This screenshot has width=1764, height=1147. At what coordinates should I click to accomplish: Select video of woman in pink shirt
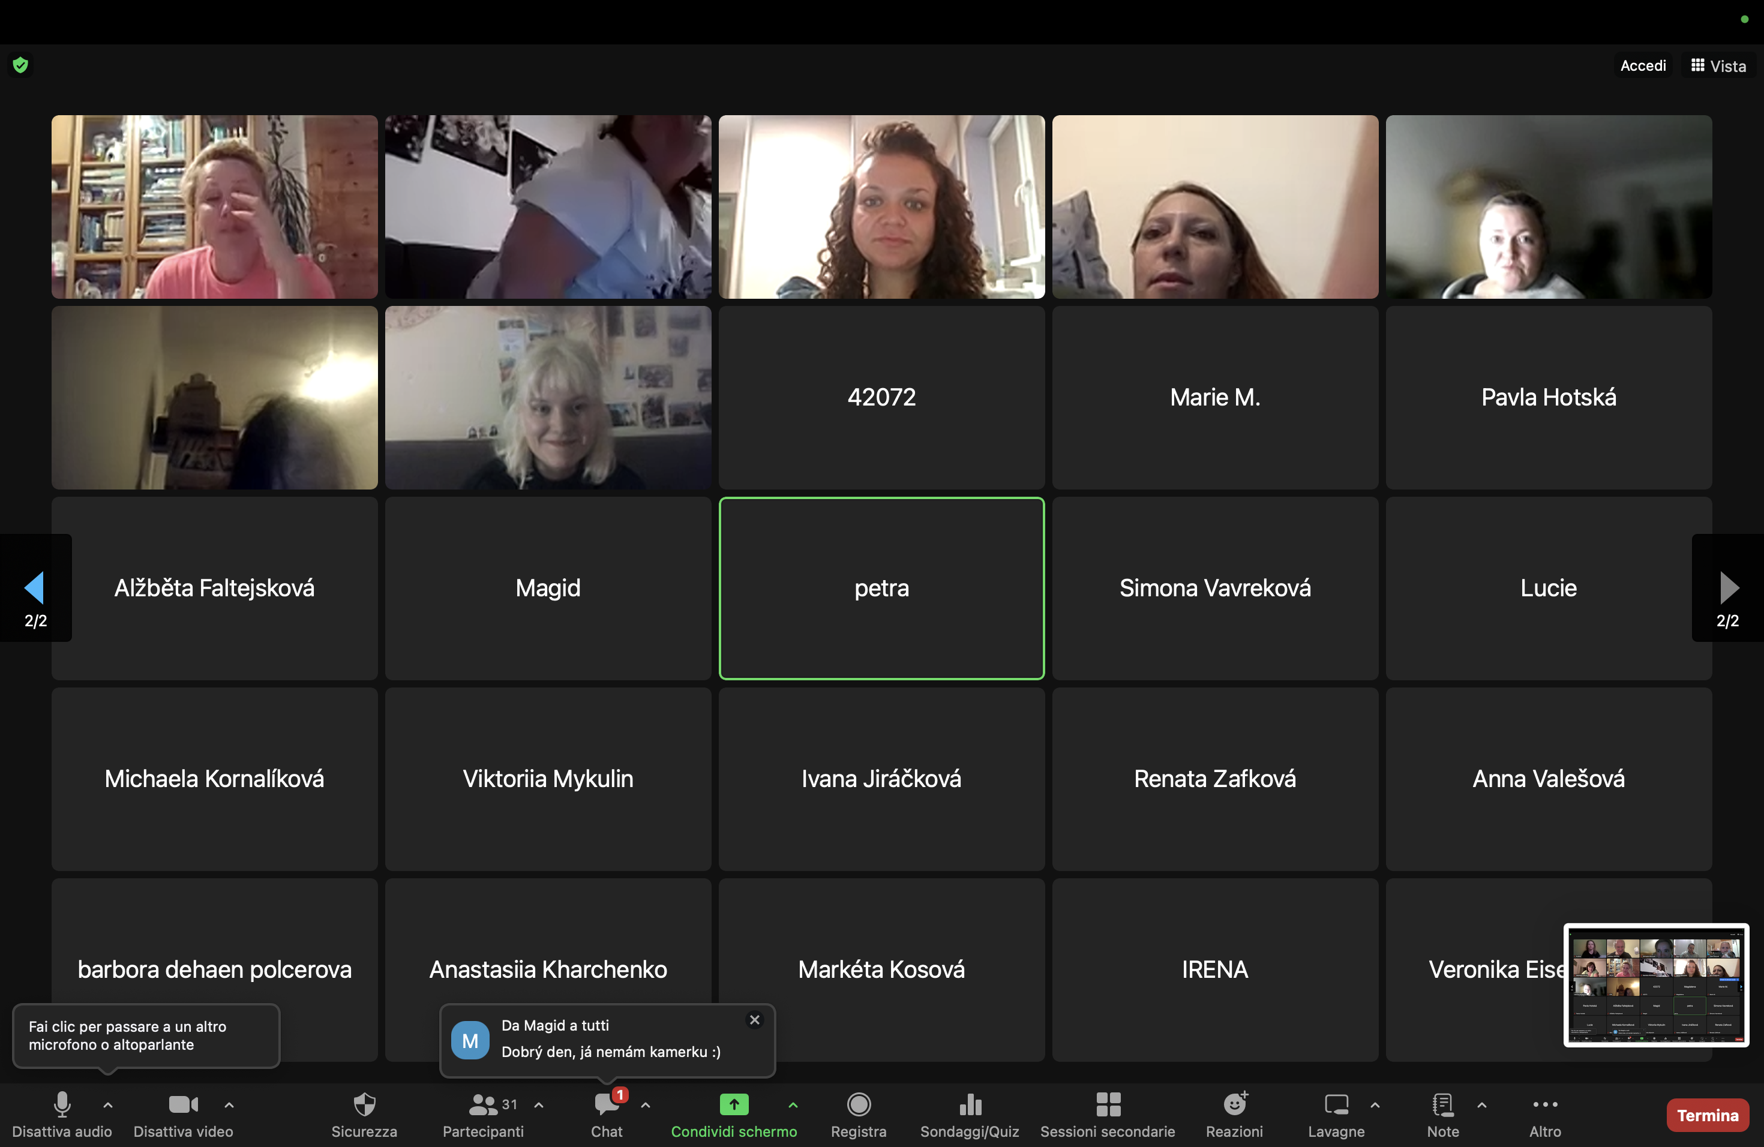[214, 207]
